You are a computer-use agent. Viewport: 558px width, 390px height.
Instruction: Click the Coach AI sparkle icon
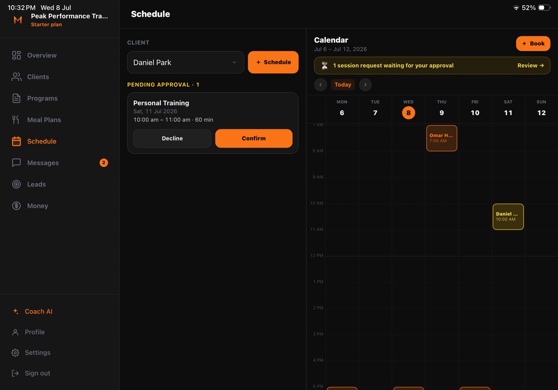coord(15,311)
